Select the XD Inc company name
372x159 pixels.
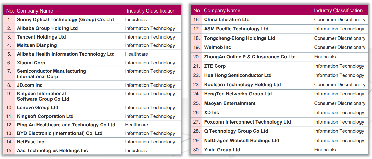click(211, 113)
